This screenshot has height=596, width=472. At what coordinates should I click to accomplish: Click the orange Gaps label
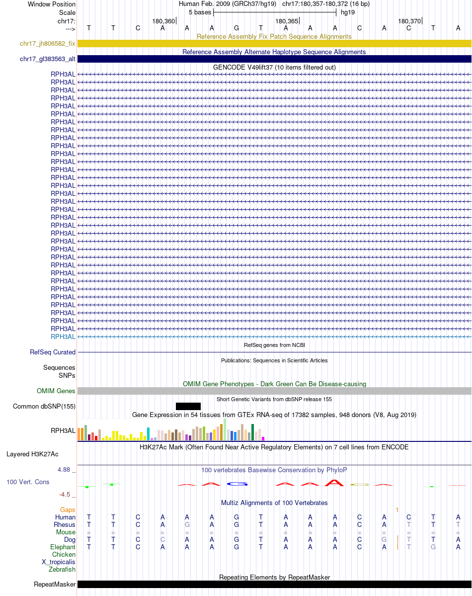[x=68, y=510]
